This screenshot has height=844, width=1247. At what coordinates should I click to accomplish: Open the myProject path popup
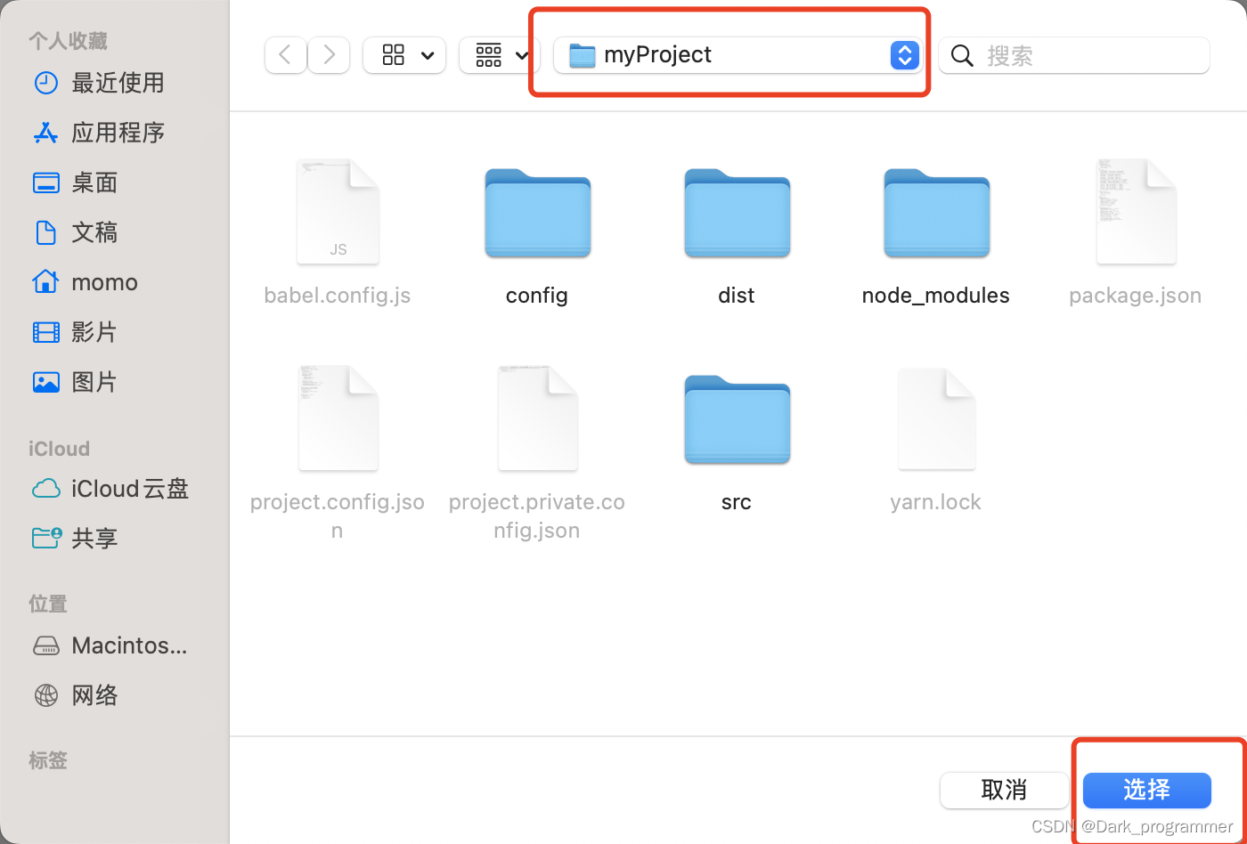tap(738, 55)
